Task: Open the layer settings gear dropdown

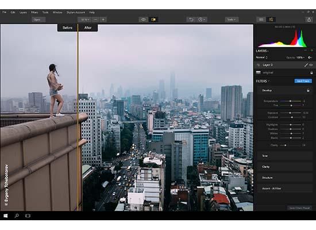Action: pos(310,57)
